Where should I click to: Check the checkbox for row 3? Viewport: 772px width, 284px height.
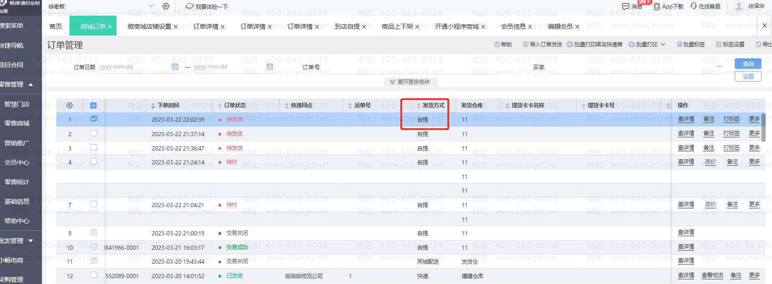(x=94, y=147)
